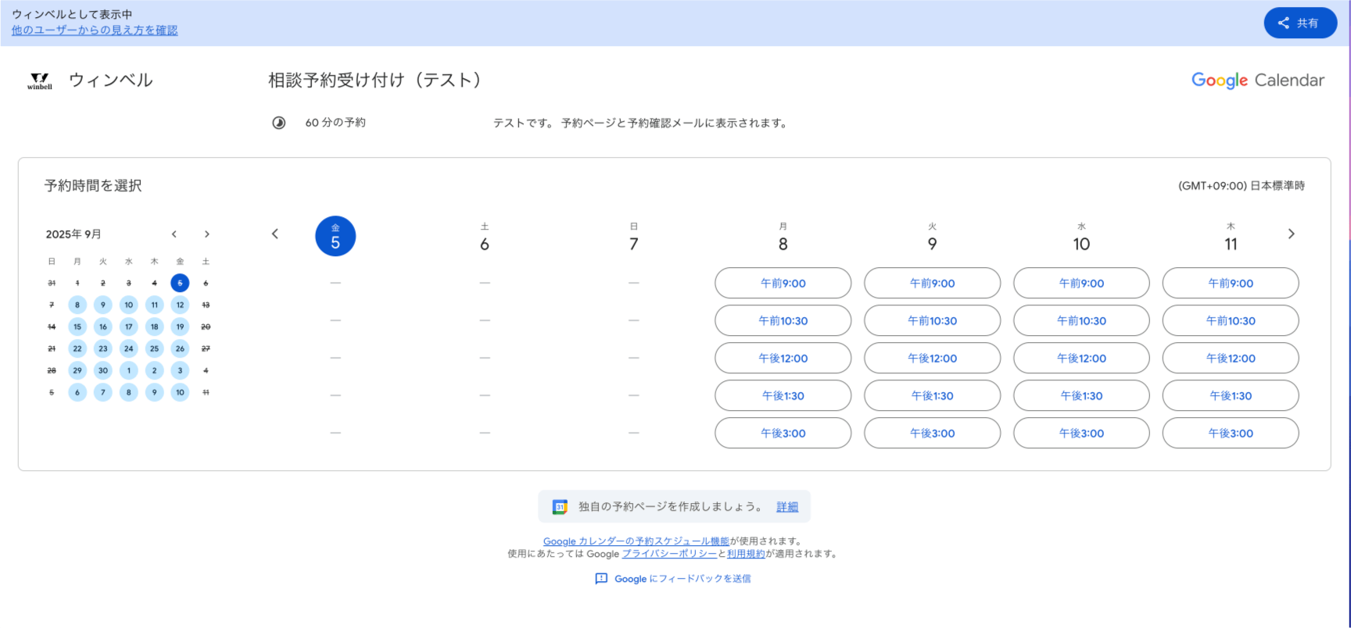1351x628 pixels.
Task: Click calendar icon in 独自の予約ページ banner
Action: [x=560, y=507]
